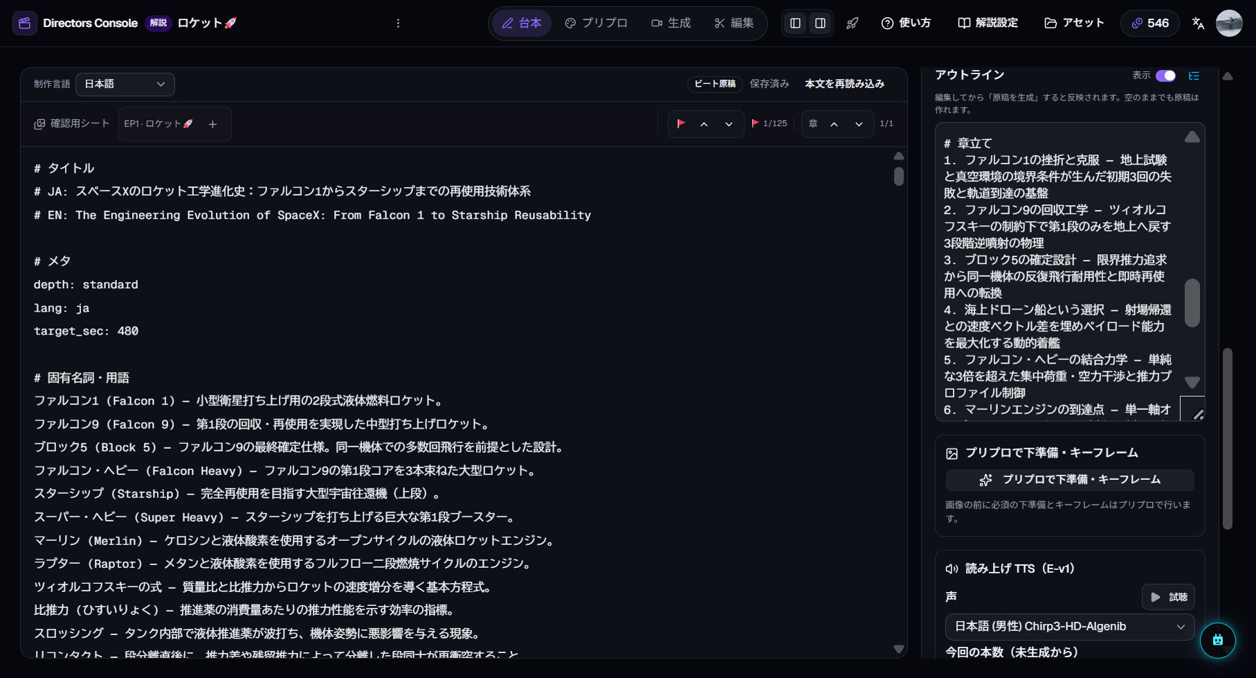Click the '# 固有名詞・用語' heading
1256x678 pixels.
82,378
